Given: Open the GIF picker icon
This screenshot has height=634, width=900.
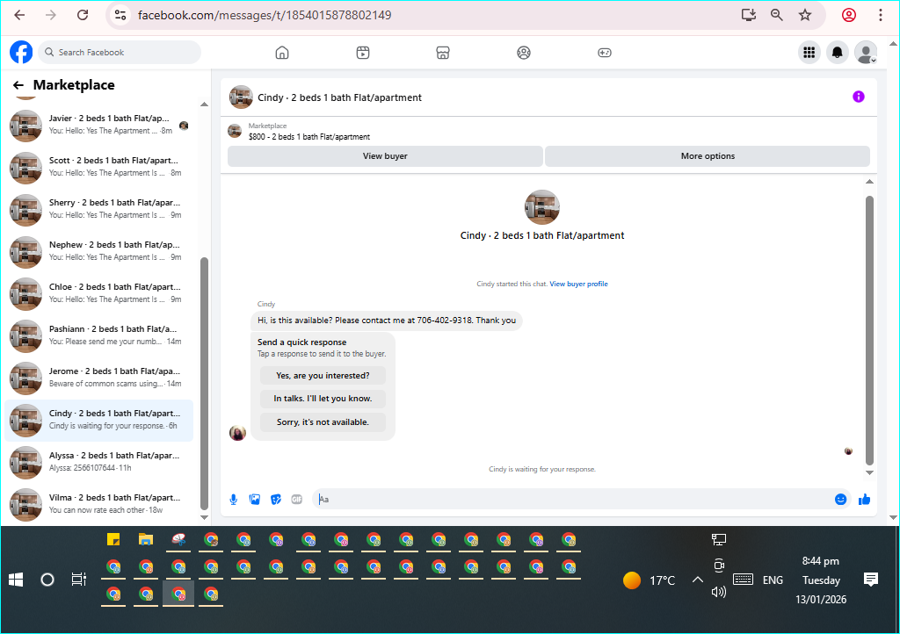Looking at the screenshot, I should click(297, 500).
